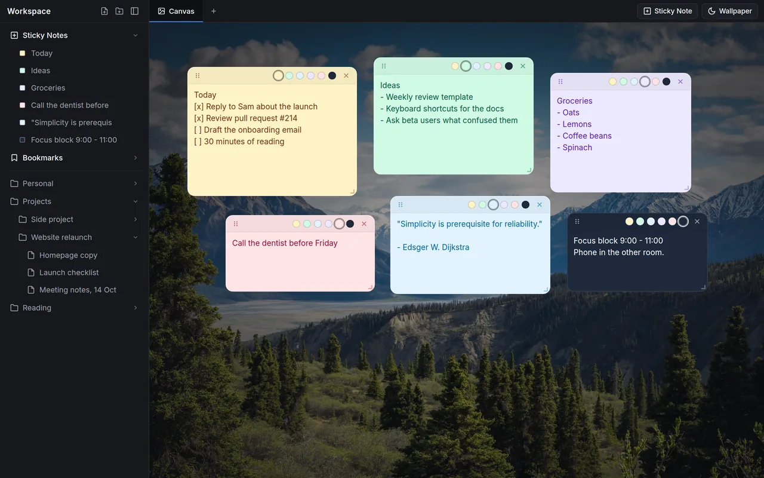Close the Focus block note
The image size is (764, 478).
coord(697,222)
